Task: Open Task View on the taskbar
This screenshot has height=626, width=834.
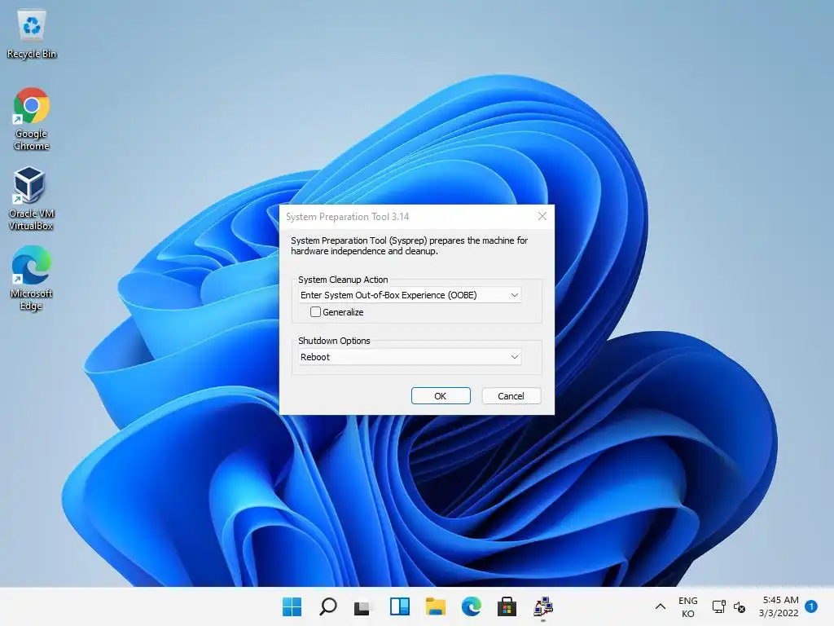Action: tap(362, 606)
